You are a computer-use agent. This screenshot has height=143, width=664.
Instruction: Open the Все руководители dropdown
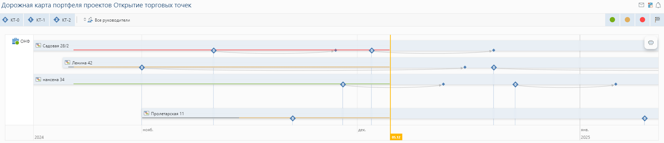pos(107,20)
